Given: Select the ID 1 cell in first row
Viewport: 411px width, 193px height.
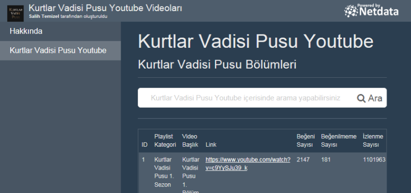Looking at the screenshot, I should pyautogui.click(x=143, y=159).
